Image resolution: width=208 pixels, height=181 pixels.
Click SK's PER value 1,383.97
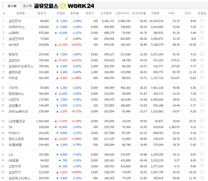(174, 127)
